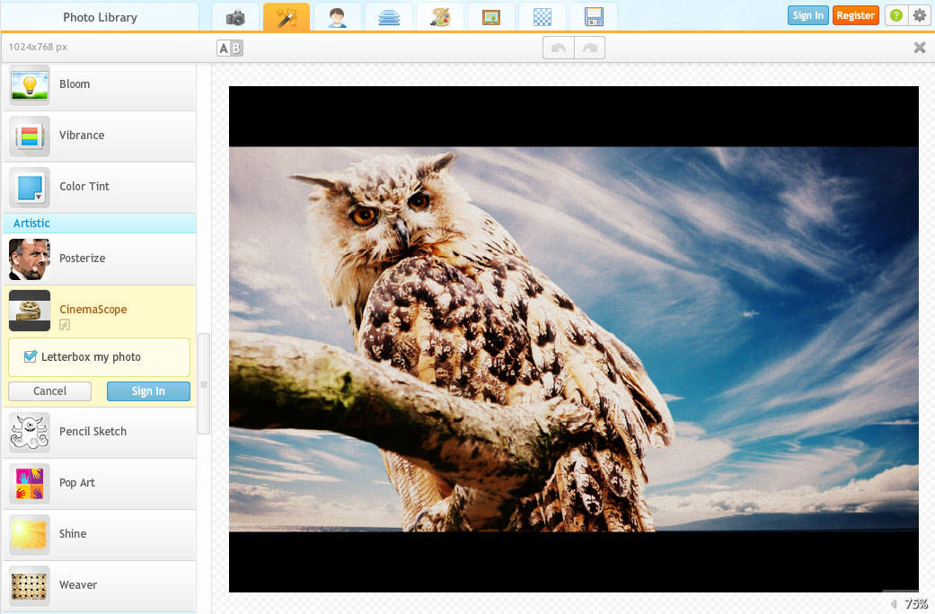935x614 pixels.
Task: Open the Color Tint effect
Action: (84, 187)
